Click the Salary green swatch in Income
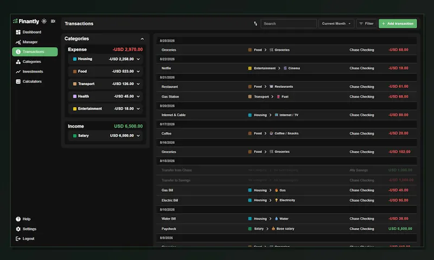The height and width of the screenshot is (260, 434). pos(75,136)
